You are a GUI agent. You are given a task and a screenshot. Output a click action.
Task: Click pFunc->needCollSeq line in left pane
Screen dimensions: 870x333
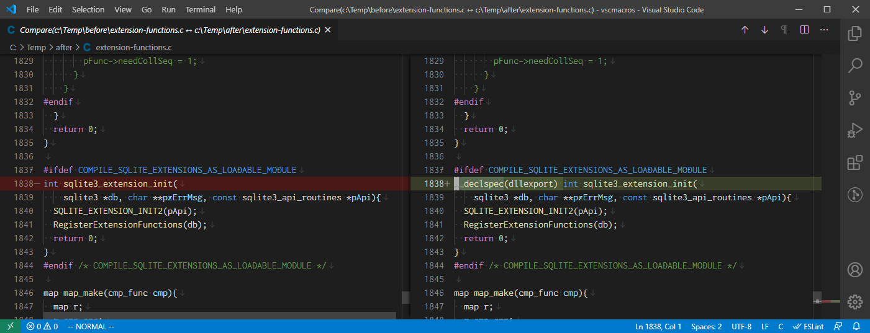coord(140,61)
